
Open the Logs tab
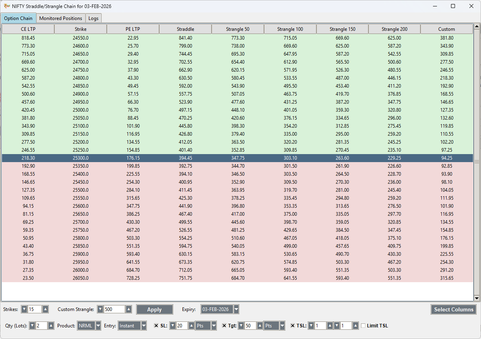93,18
